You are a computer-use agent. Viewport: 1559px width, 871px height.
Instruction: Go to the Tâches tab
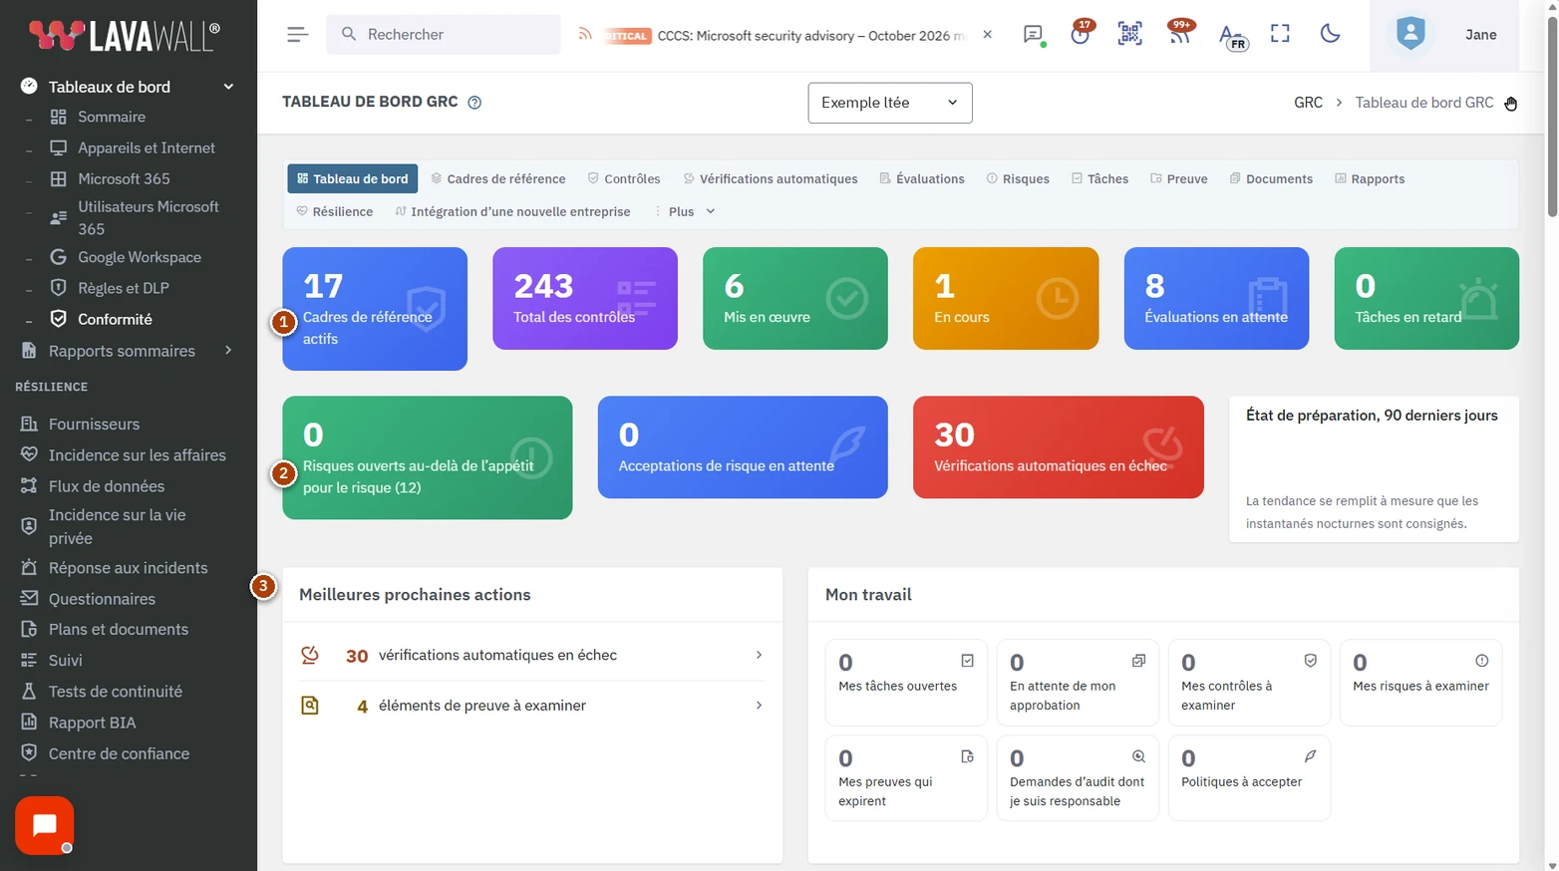[x=1099, y=178]
